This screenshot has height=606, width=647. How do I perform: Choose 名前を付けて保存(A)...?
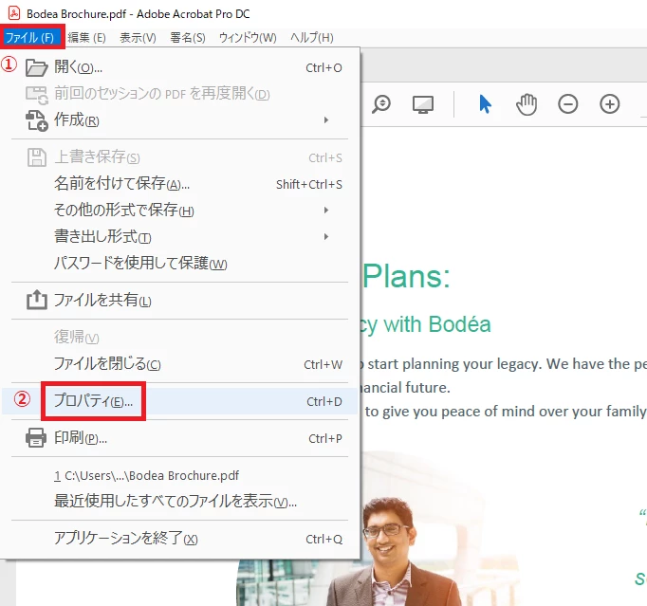click(x=179, y=184)
